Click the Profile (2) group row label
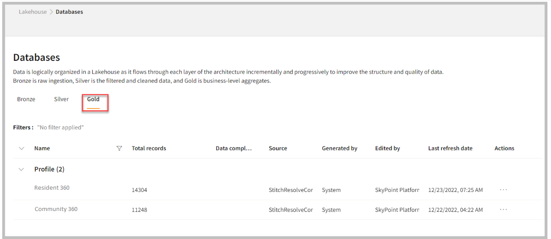This screenshot has height=239, width=551. pos(49,169)
